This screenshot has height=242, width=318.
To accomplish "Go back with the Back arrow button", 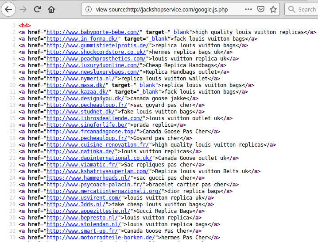I will 8,9.
